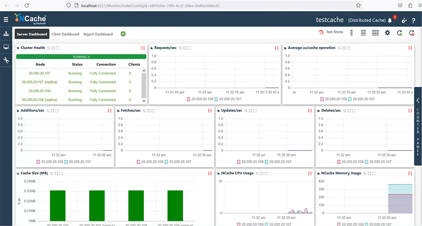The width and height of the screenshot is (422, 226).
Task: Open the hamburger navigation menu
Action: pyautogui.click(x=6, y=20)
